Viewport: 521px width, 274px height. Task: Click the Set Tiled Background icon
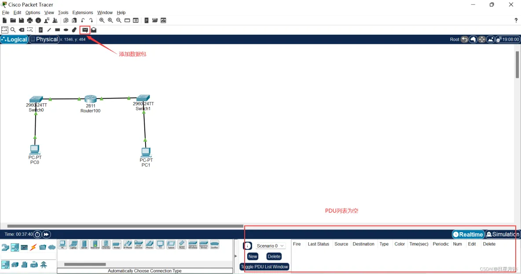[x=491, y=40]
